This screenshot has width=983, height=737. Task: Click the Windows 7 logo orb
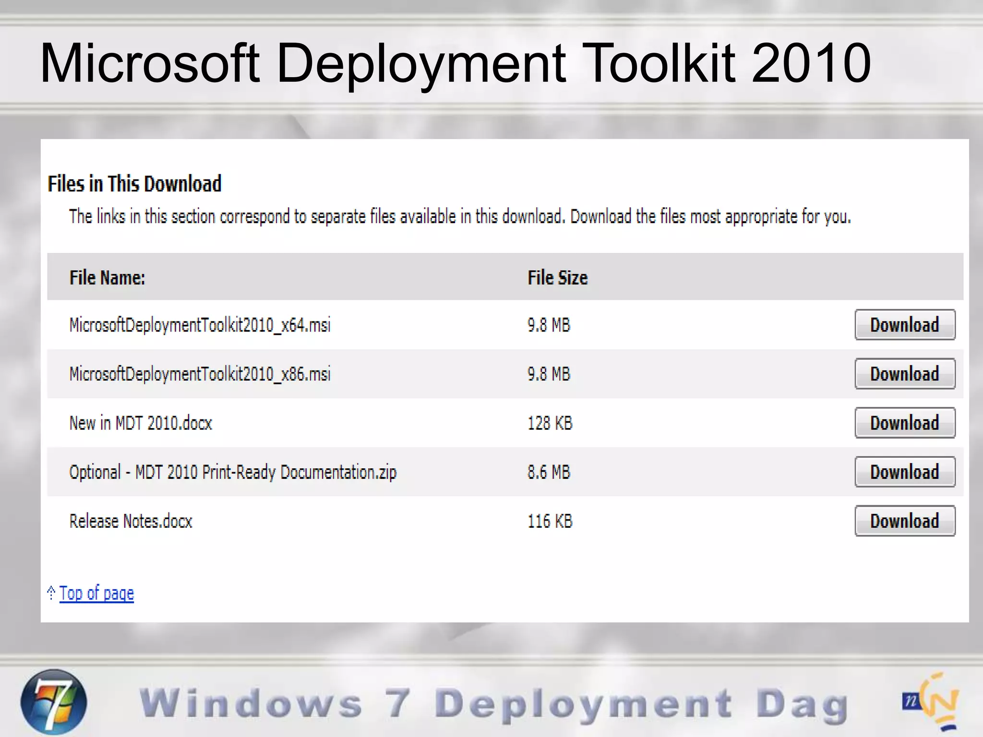tap(54, 701)
